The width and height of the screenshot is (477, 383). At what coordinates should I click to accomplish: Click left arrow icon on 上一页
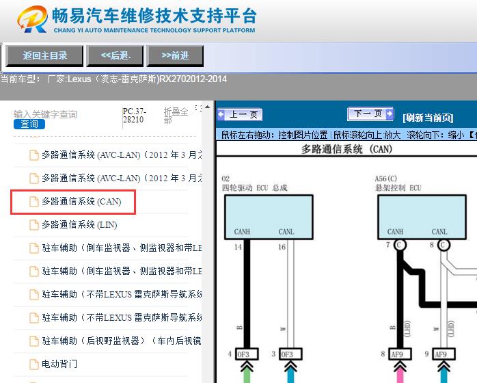click(x=221, y=114)
